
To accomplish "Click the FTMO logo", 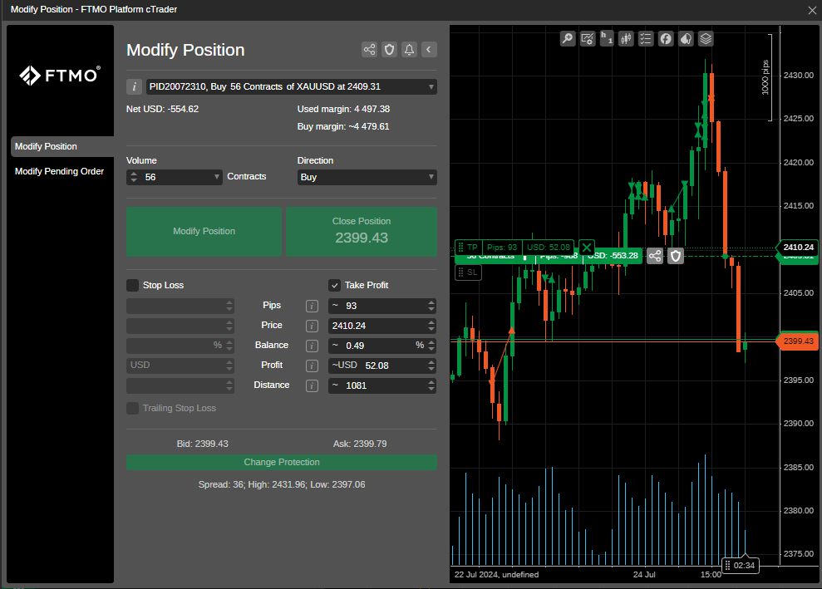I will (x=61, y=76).
